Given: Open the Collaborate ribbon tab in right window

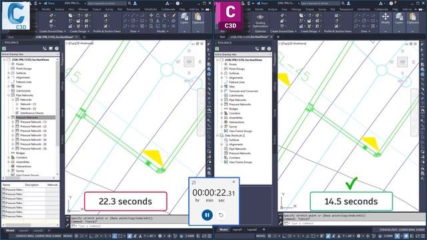Looking at the screenshot, I should pos(381,9).
